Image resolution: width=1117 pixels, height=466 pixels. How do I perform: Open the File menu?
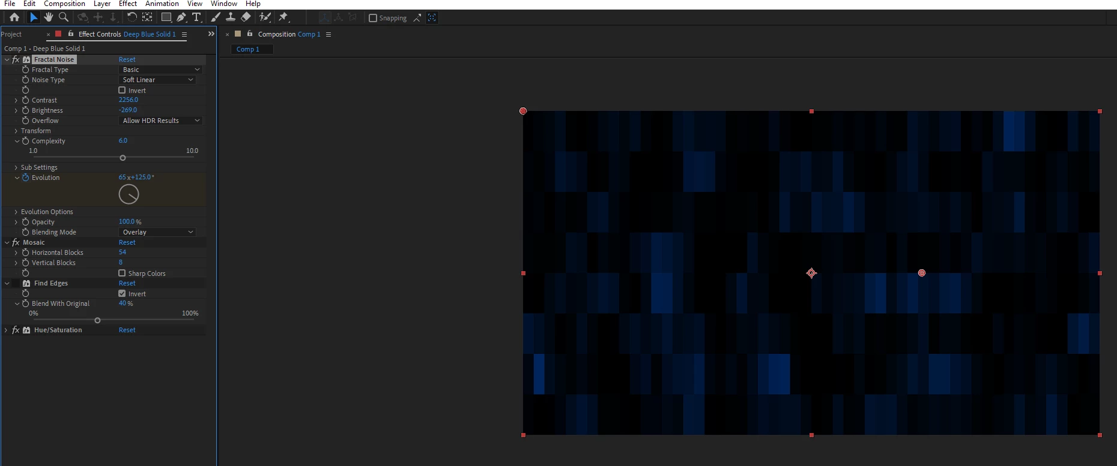pos(10,4)
